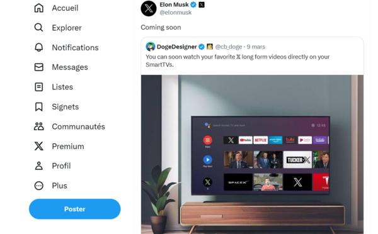This screenshot has width=378, height=234.
Task: Click the X affiliation badge beside Elon Musk
Action: click(x=202, y=4)
